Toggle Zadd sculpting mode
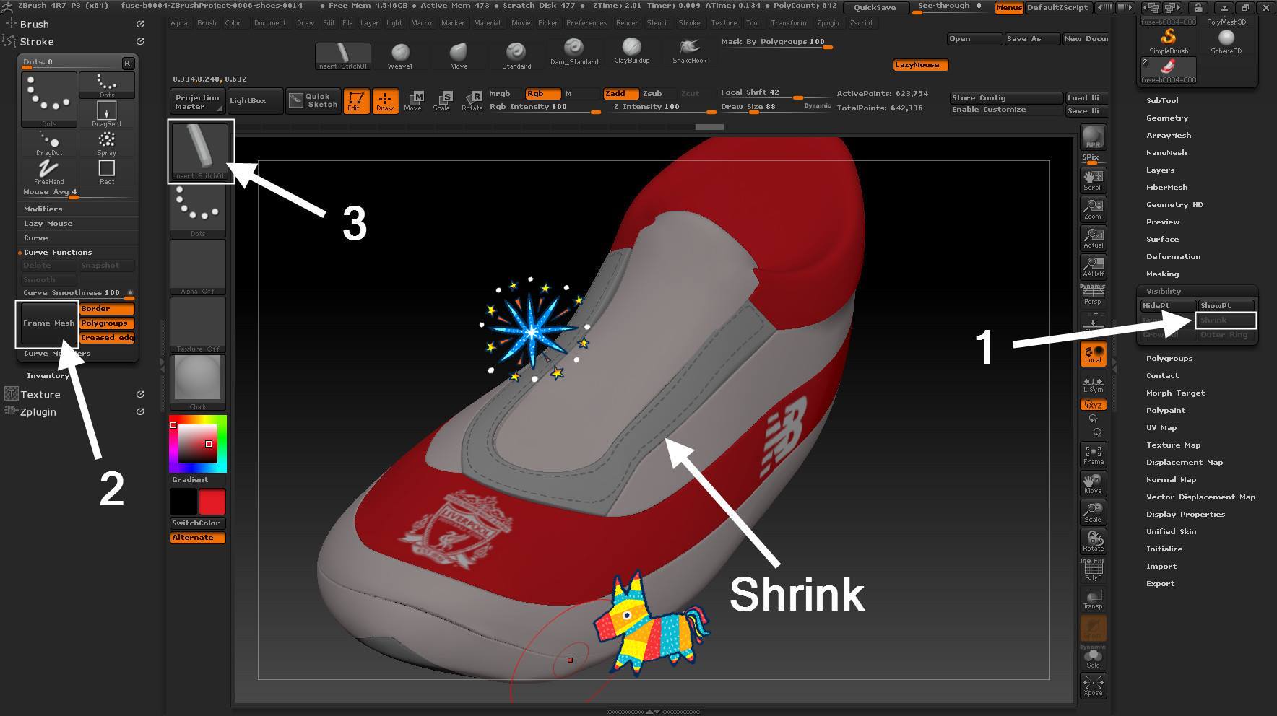The height and width of the screenshot is (716, 1277). (620, 94)
